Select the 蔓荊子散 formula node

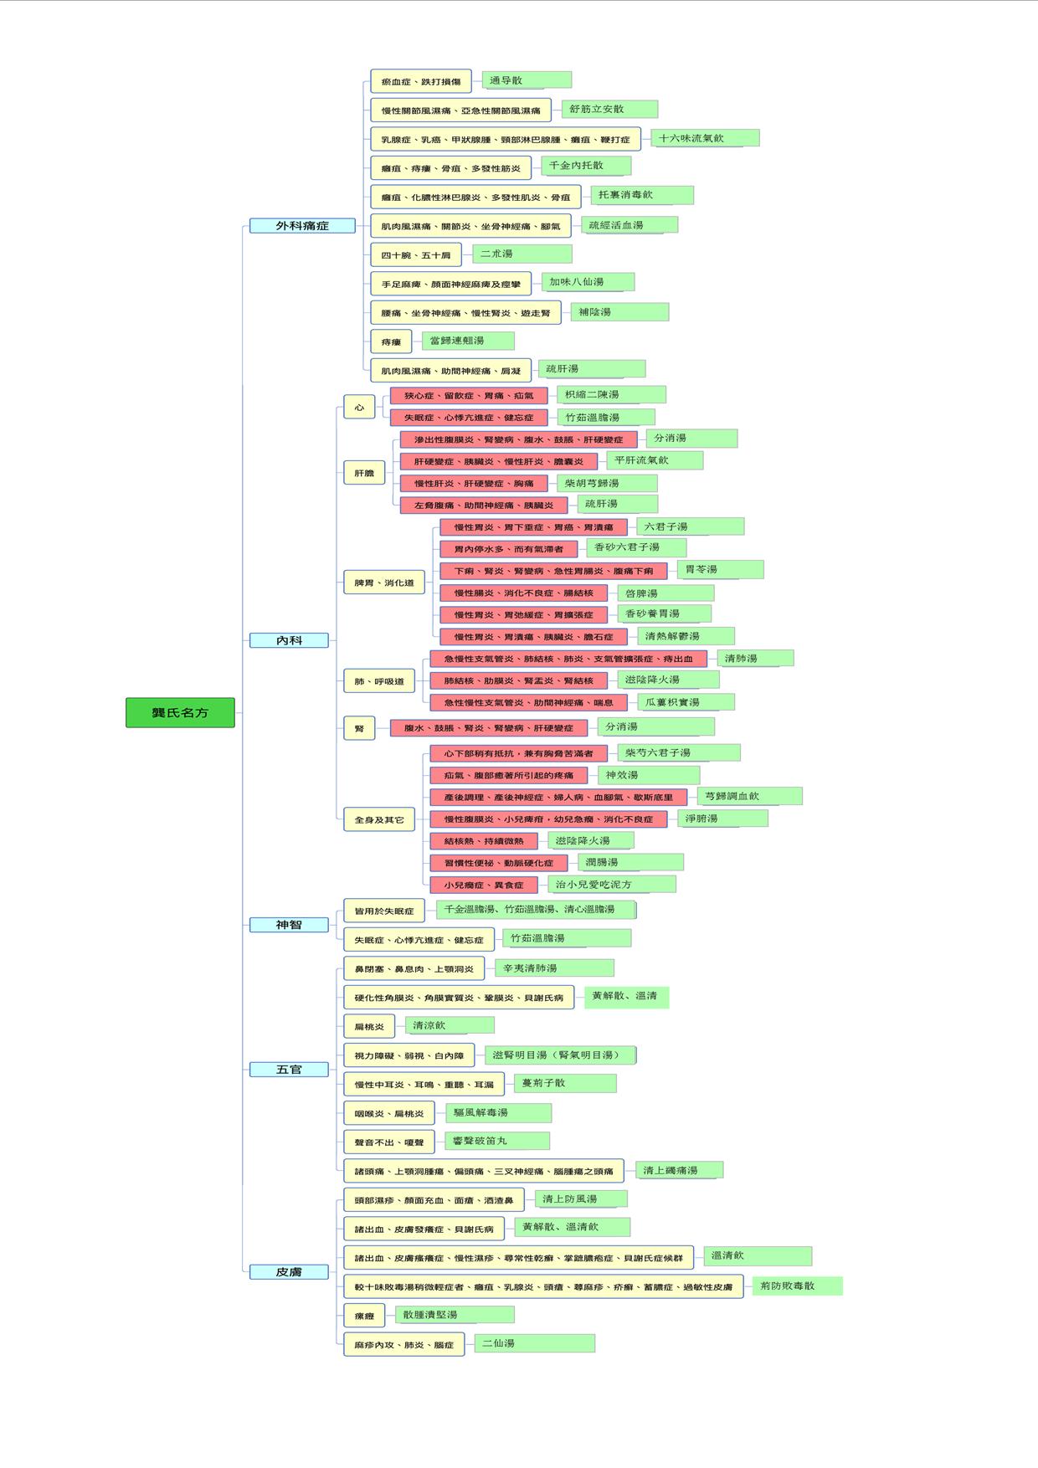[566, 1083]
